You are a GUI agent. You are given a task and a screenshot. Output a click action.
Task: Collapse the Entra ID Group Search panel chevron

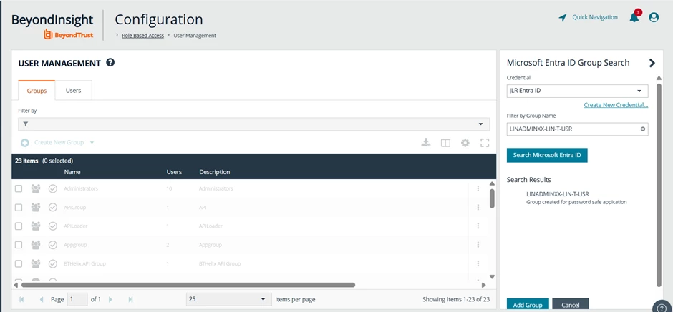pyautogui.click(x=652, y=63)
